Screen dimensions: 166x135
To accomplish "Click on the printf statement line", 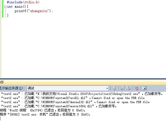I will coord(34,11).
